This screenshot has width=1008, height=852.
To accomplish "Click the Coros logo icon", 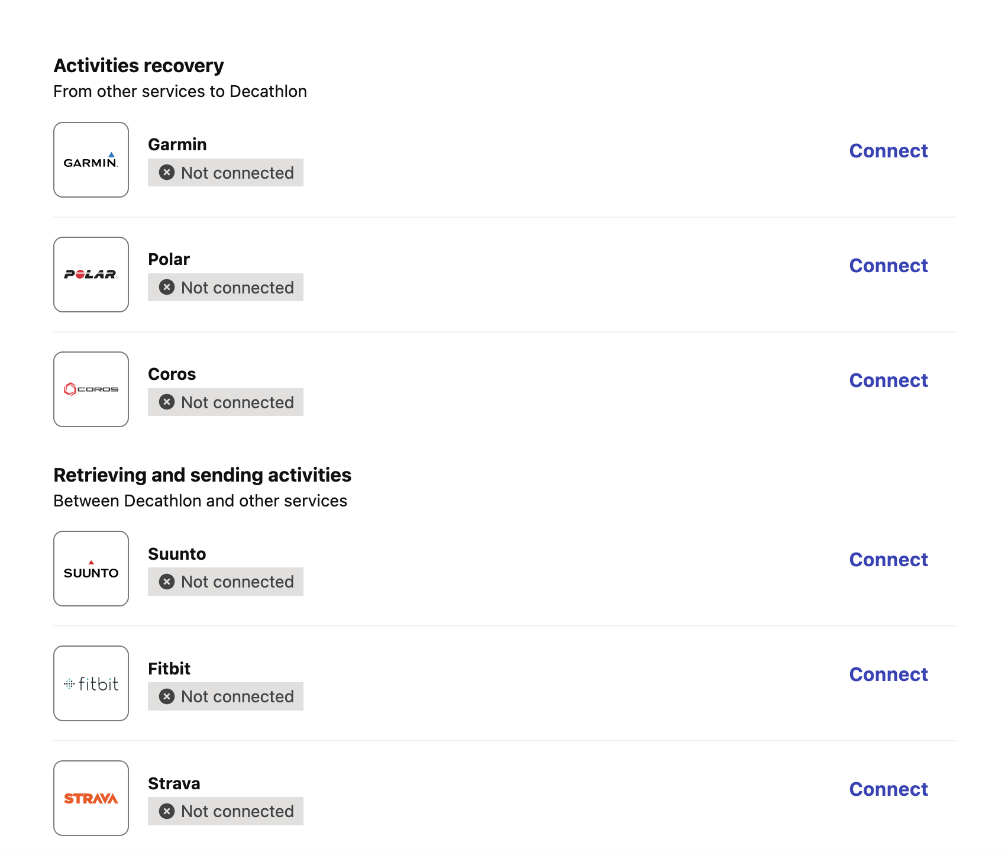I will click(91, 389).
